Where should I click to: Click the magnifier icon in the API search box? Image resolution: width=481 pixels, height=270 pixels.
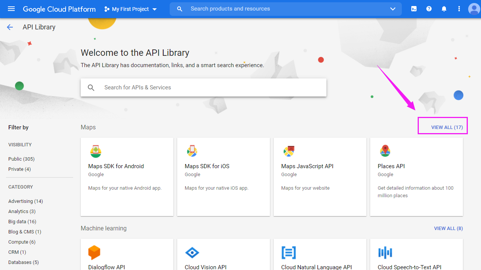[x=91, y=87]
